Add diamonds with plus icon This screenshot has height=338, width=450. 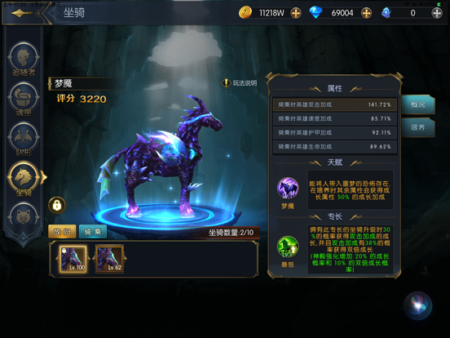pyautogui.click(x=366, y=13)
